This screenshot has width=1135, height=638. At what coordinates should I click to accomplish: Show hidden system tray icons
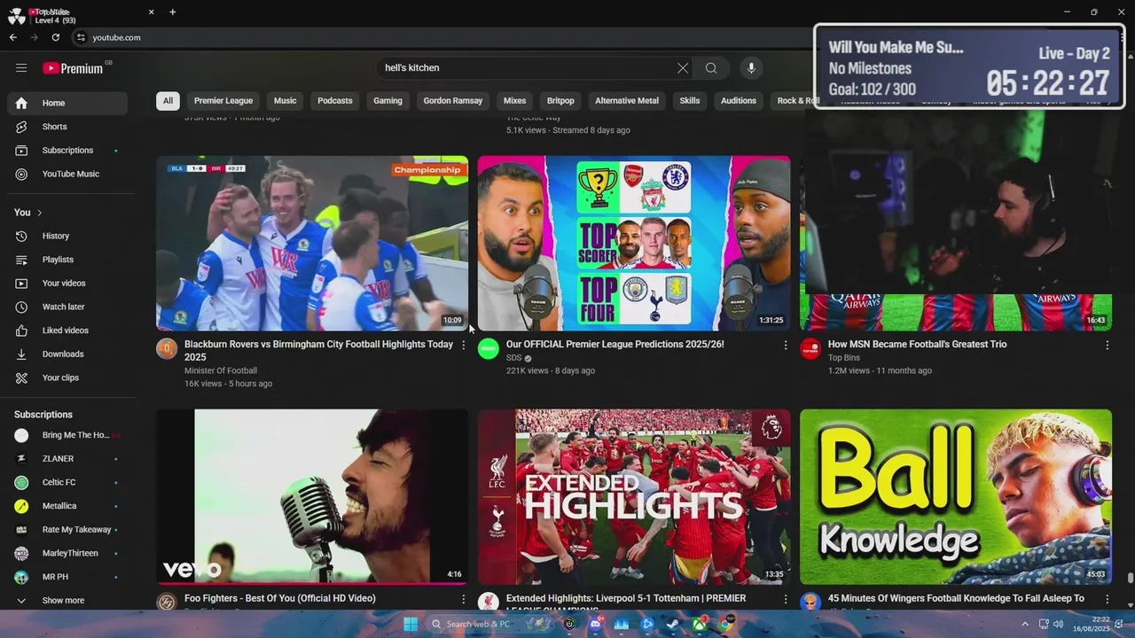[1025, 624]
